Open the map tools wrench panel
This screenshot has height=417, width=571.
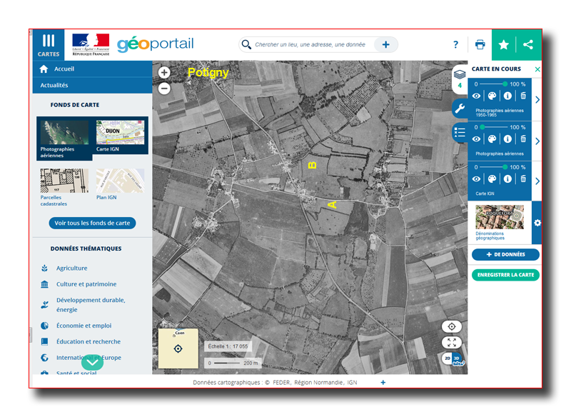tap(460, 109)
